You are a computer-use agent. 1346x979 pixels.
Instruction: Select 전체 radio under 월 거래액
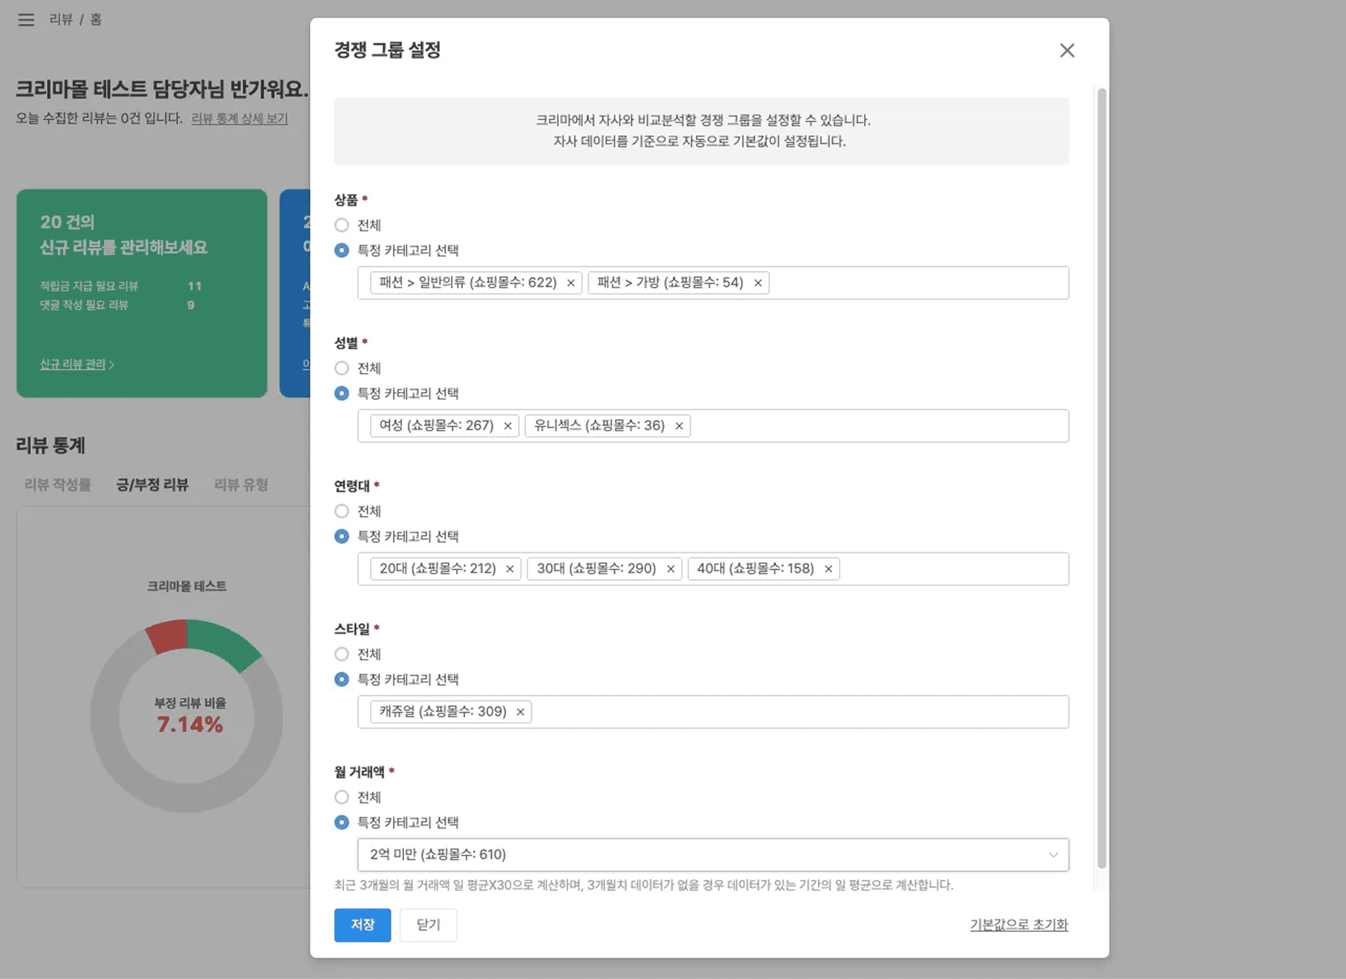[342, 798]
